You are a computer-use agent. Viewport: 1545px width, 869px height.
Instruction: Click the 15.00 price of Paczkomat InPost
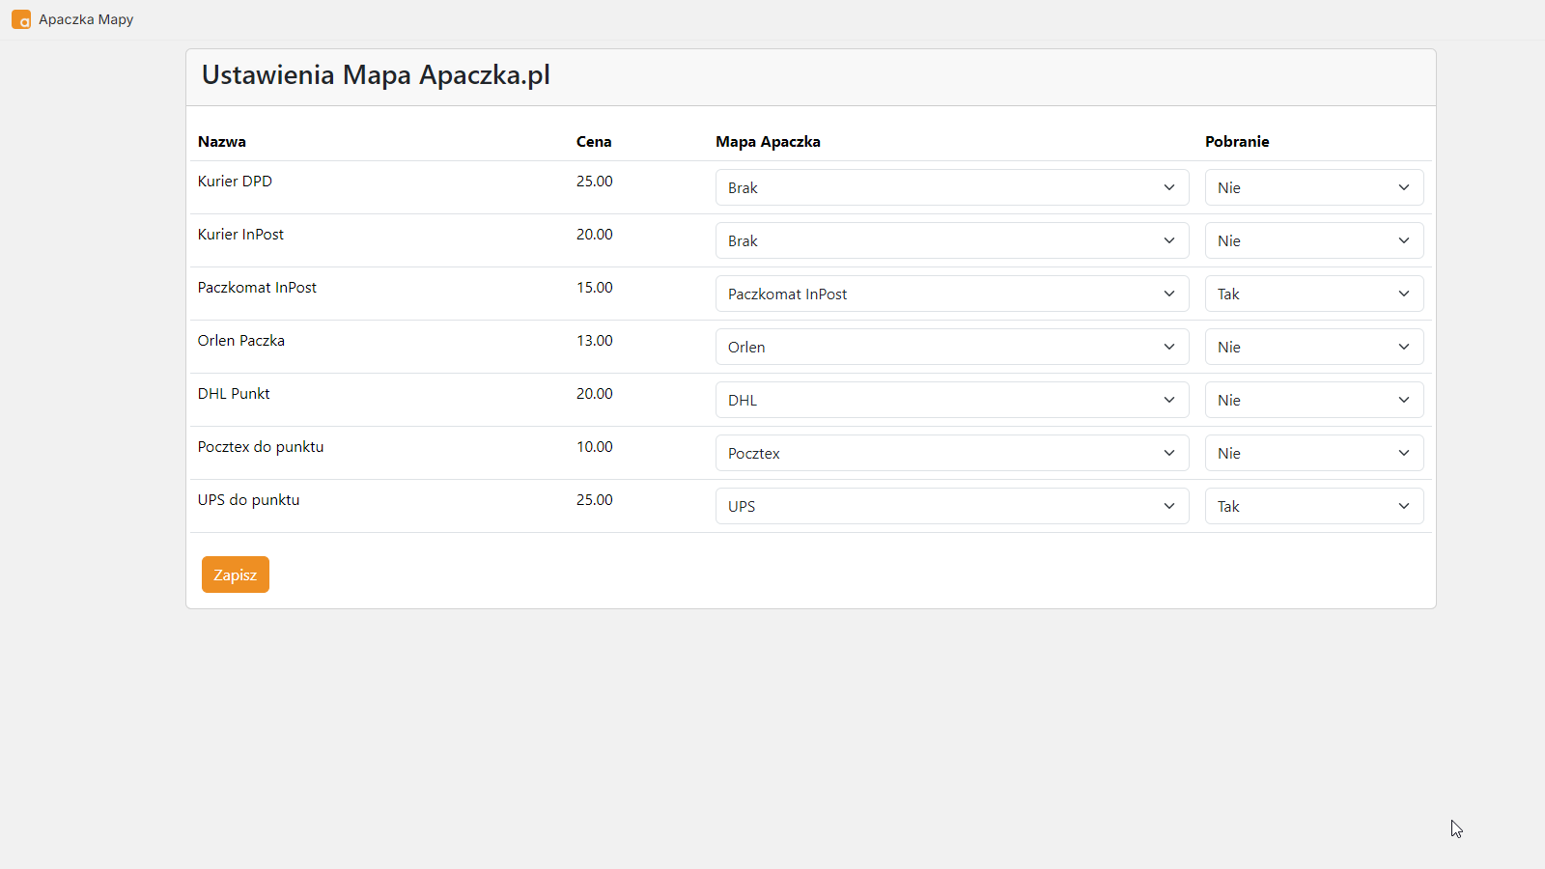(595, 288)
